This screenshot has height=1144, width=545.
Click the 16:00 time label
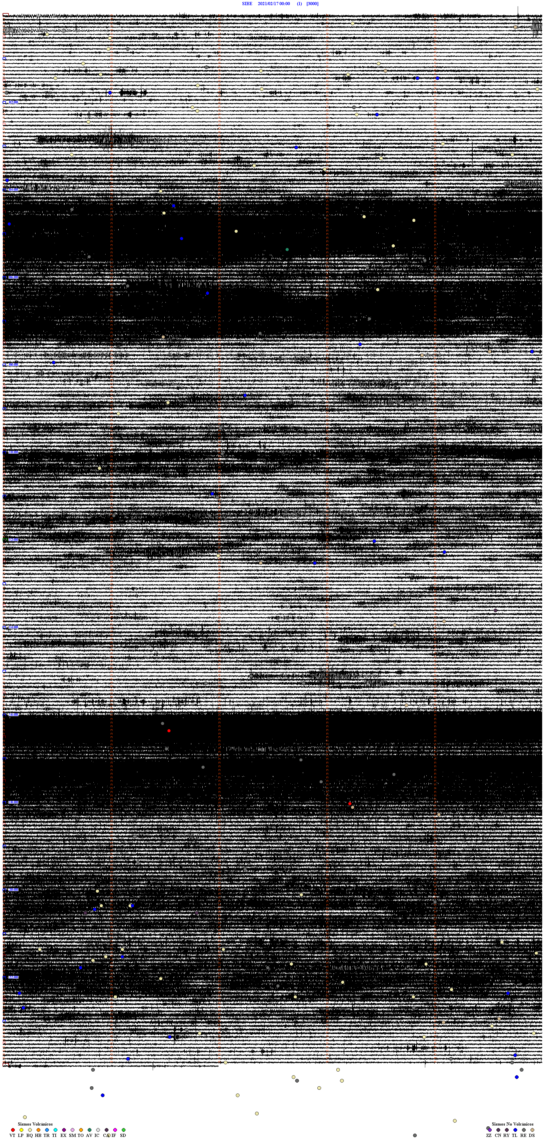13,715
